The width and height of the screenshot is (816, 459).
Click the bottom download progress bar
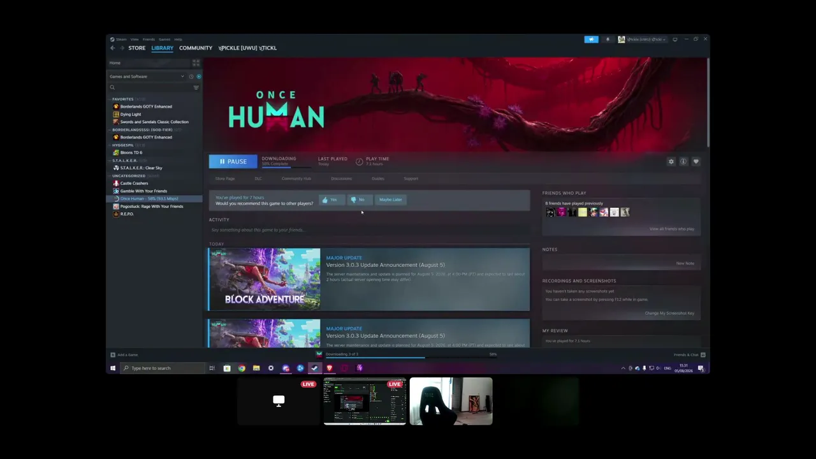tap(411, 357)
